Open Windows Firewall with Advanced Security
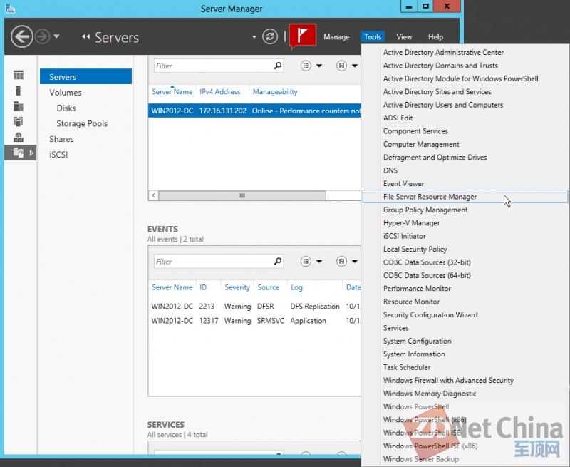The image size is (570, 467). coord(448,380)
